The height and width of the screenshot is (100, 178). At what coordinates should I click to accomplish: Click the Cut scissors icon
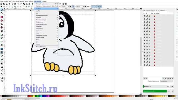pos(27,4)
